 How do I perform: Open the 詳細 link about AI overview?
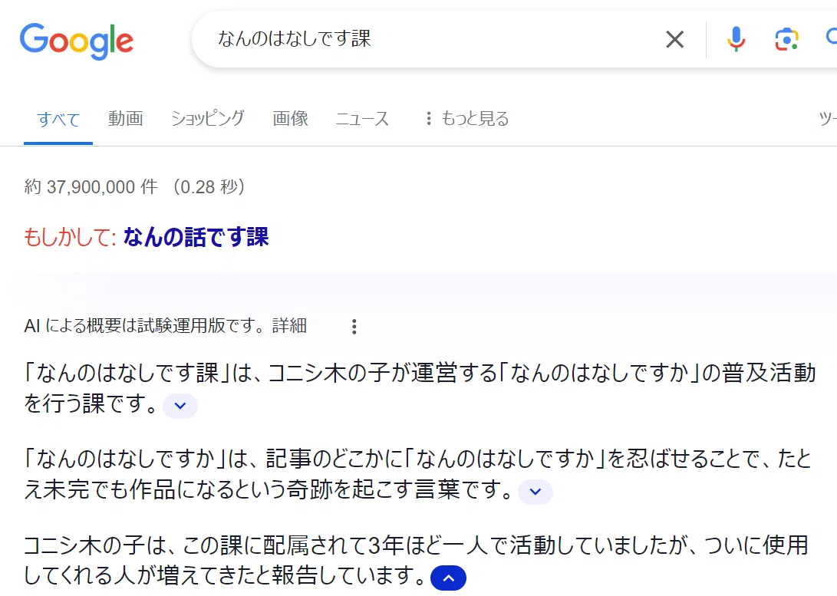(289, 325)
